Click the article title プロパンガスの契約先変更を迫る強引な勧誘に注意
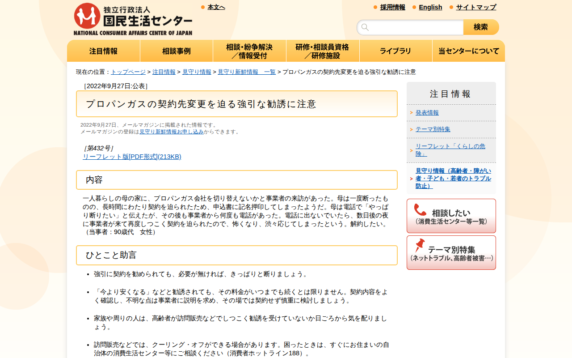 pyautogui.click(x=201, y=104)
